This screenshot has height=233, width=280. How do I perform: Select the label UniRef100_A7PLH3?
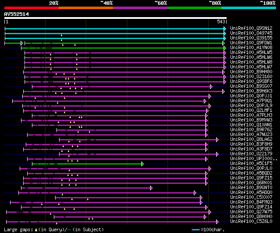click(251, 115)
